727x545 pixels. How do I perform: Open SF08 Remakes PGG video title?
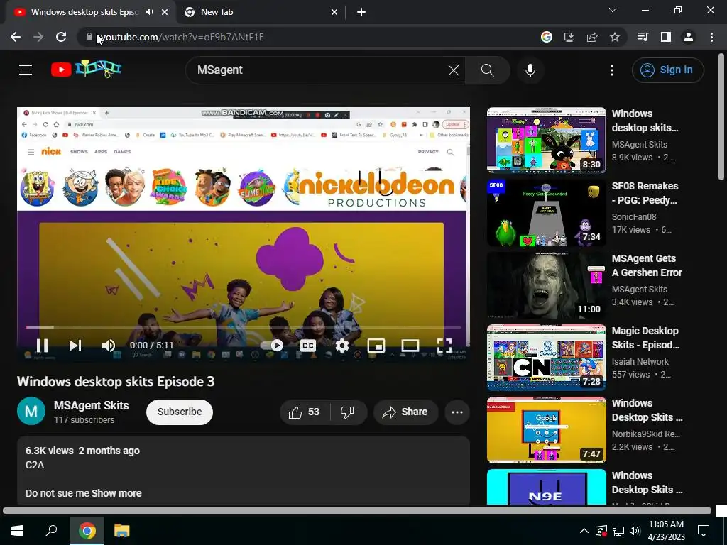[645, 193]
